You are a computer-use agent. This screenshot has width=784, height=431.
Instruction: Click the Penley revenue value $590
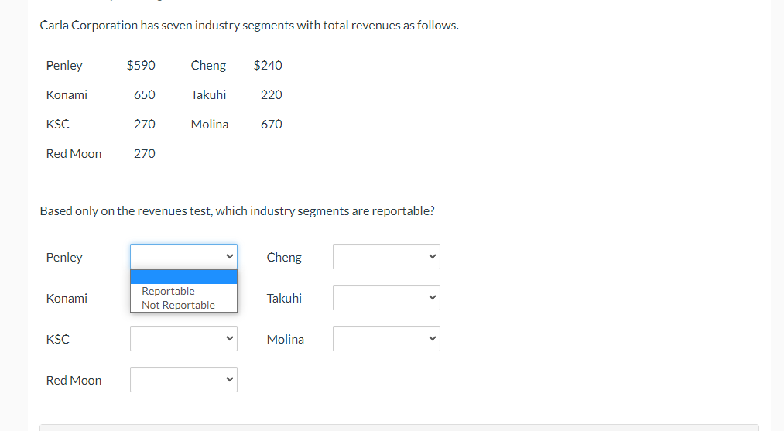point(141,66)
